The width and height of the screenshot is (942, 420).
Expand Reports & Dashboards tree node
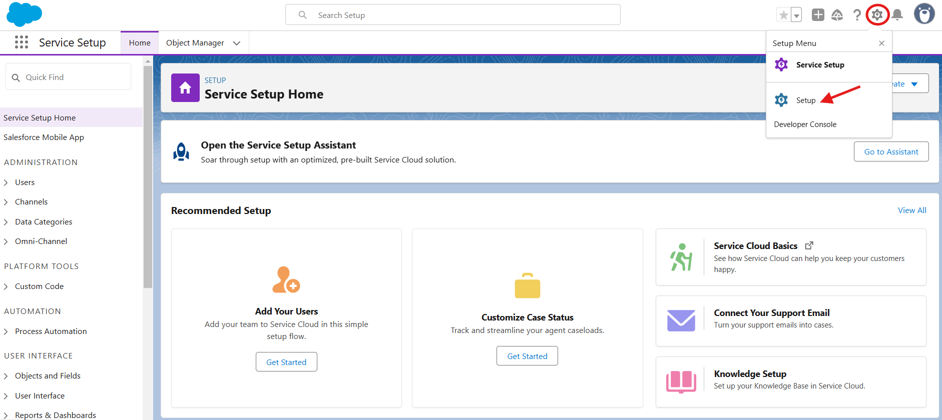[6, 415]
